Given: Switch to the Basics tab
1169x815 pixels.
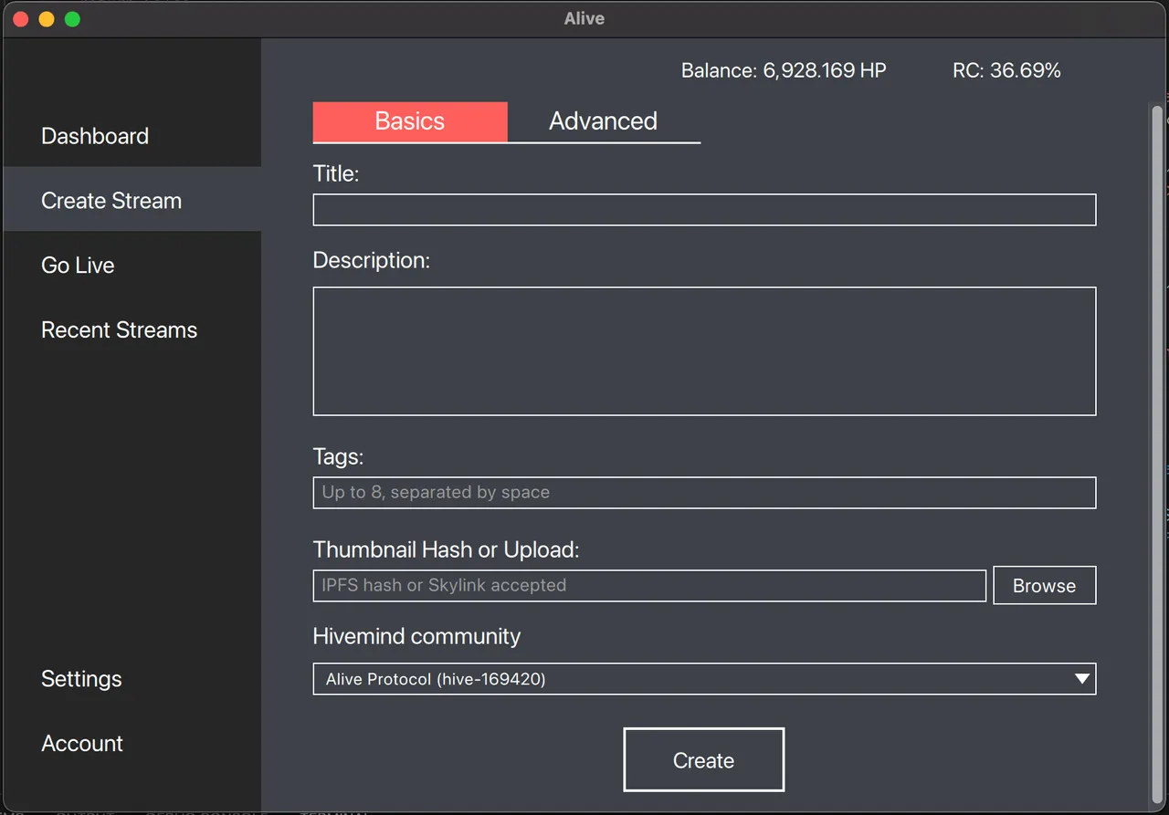Looking at the screenshot, I should click(x=410, y=121).
